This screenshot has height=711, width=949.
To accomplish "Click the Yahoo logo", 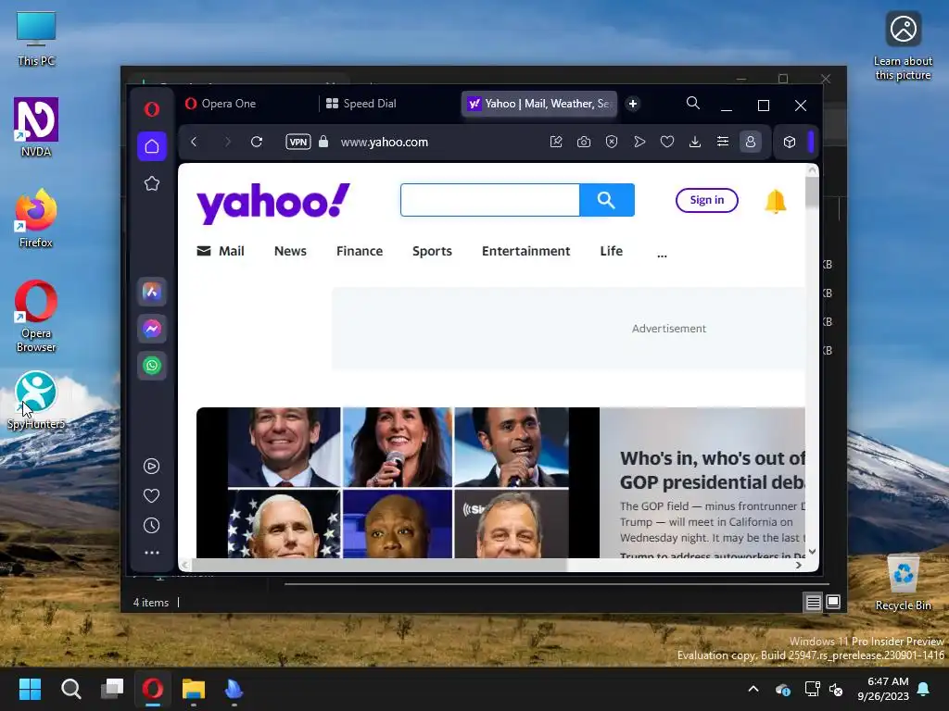I will 273,204.
